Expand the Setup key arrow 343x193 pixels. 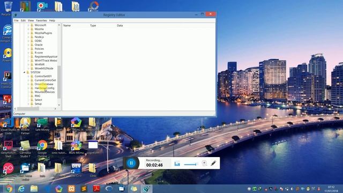[28, 103]
